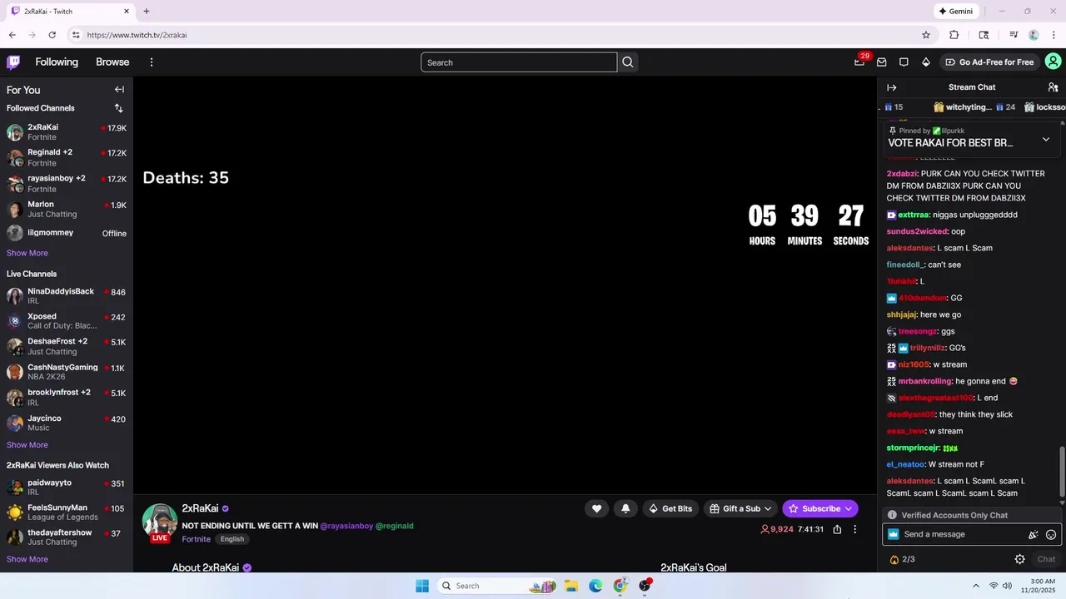Screen dimensions: 1066x599
Task: Click the chat scrollbar
Action: coord(1062,471)
